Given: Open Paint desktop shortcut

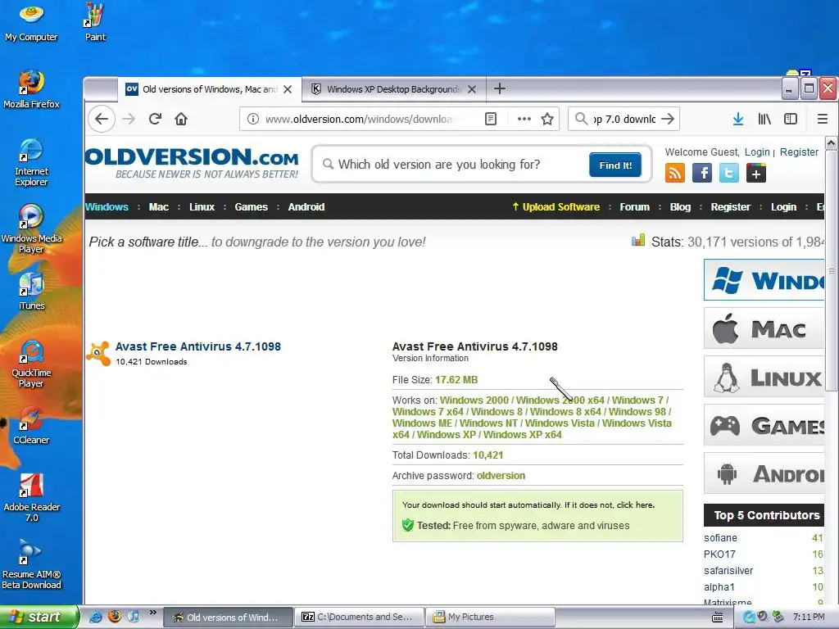Looking at the screenshot, I should pos(95,24).
